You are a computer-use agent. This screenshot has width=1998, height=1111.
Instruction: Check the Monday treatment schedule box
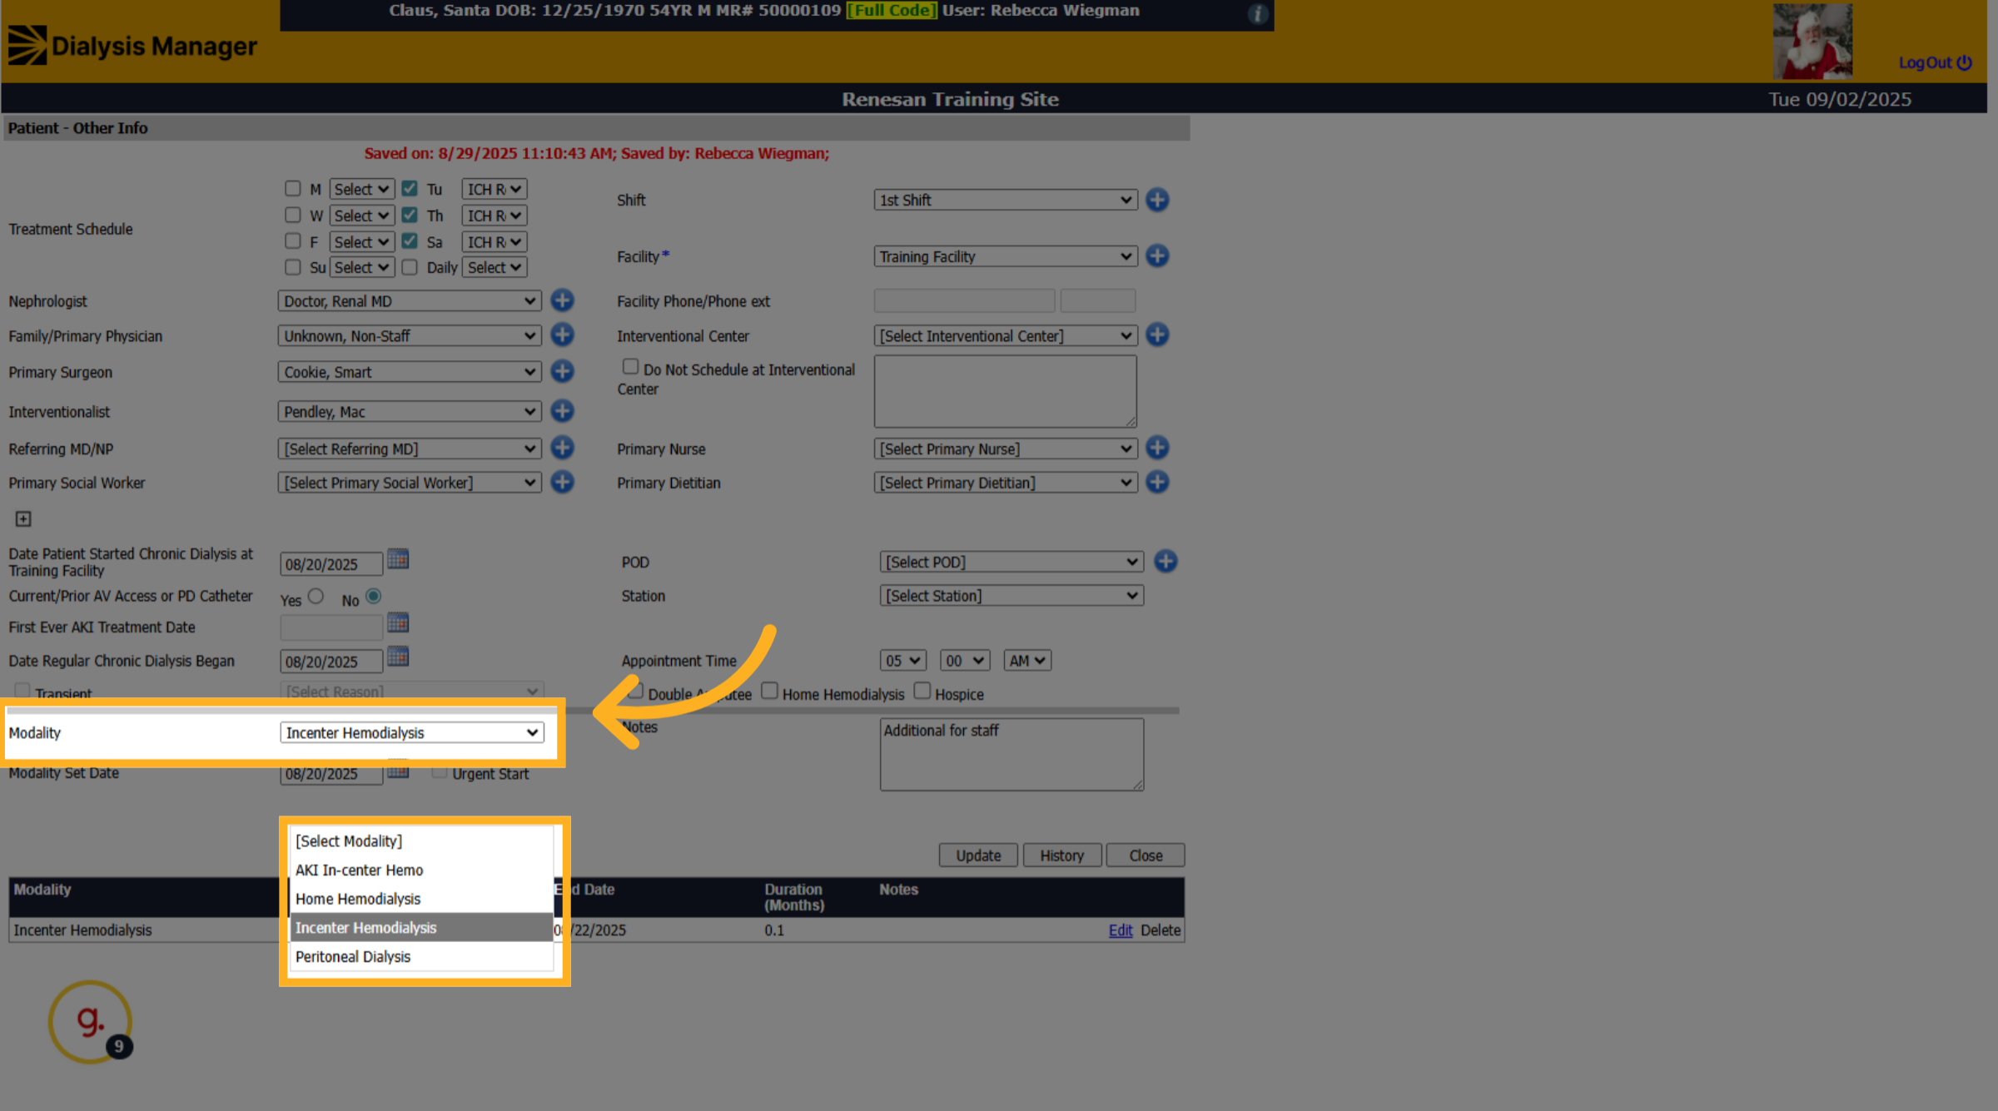click(x=292, y=188)
